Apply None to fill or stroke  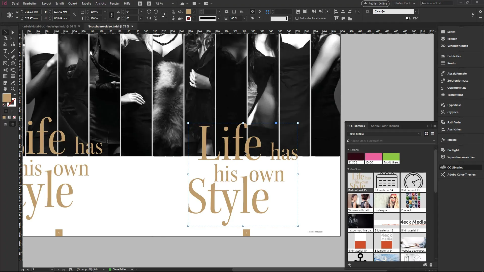point(14,117)
